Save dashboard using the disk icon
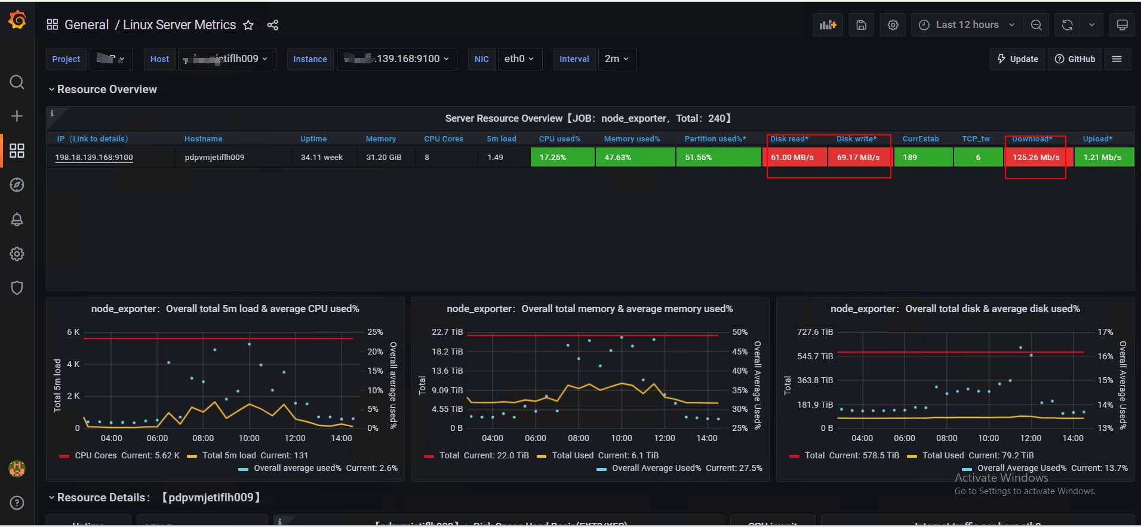Viewport: 1141px width, 527px height. point(861,25)
